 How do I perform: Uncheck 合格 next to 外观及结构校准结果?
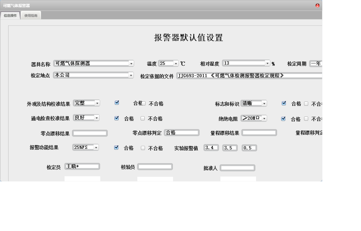tap(117, 102)
